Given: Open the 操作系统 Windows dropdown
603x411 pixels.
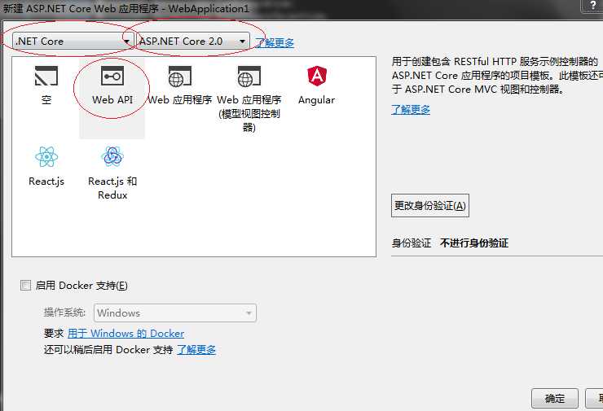Looking at the screenshot, I should 175,313.
